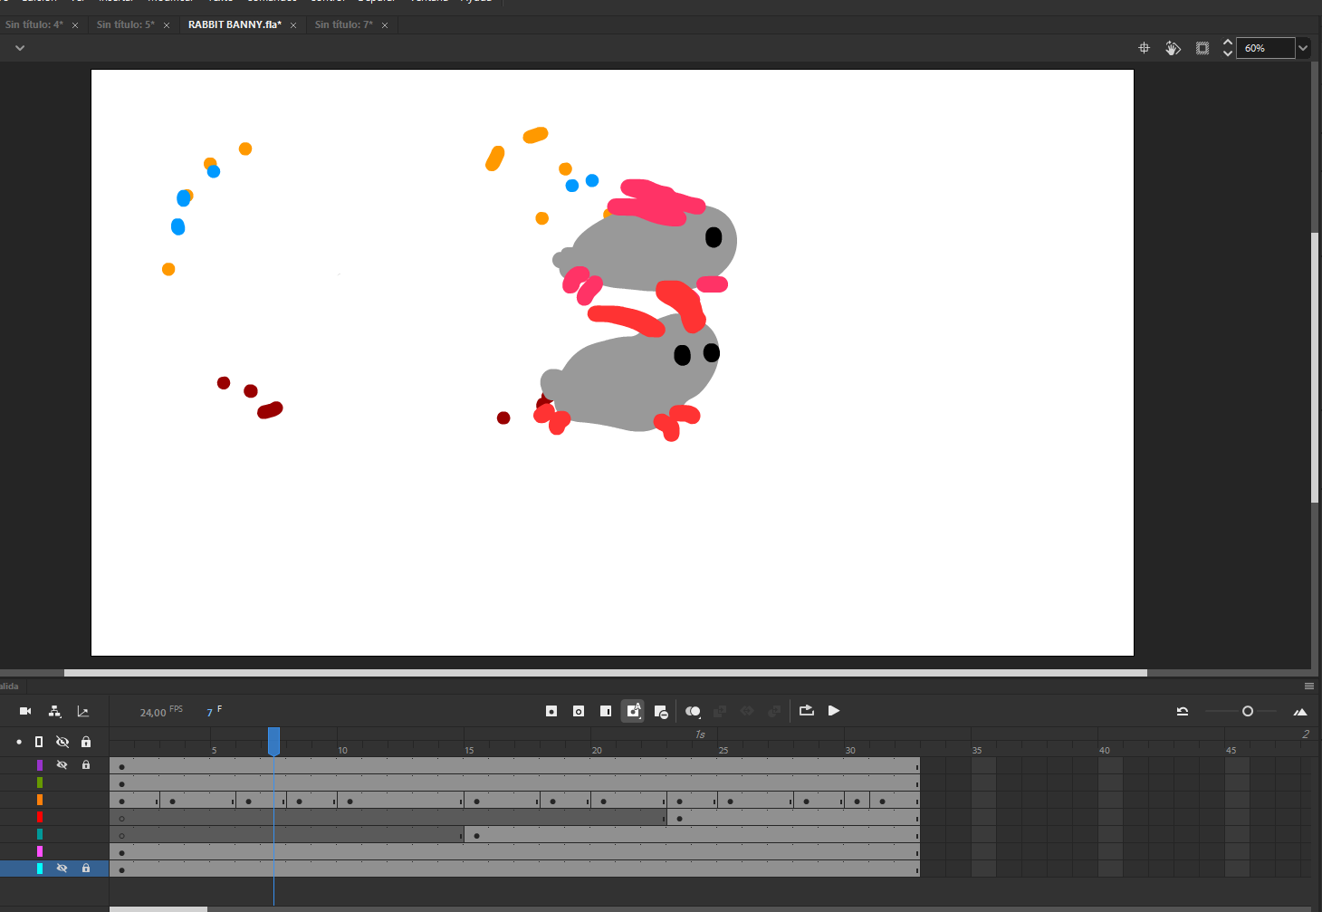This screenshot has height=912, width=1322.
Task: Play the animation
Action: (x=834, y=711)
